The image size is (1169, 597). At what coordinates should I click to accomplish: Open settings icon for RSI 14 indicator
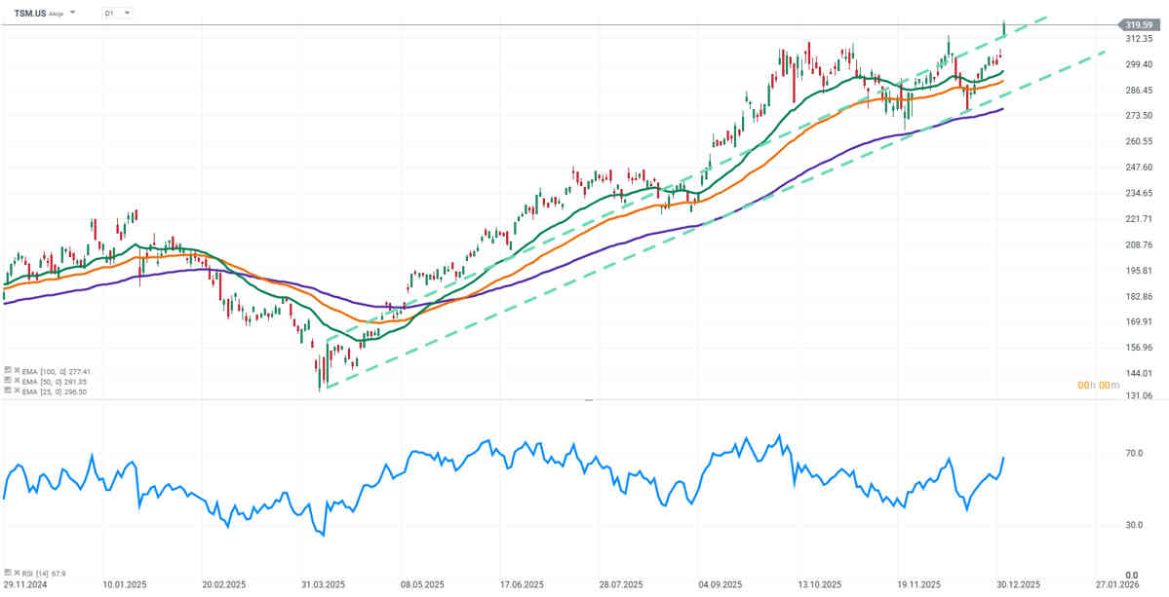6,574
